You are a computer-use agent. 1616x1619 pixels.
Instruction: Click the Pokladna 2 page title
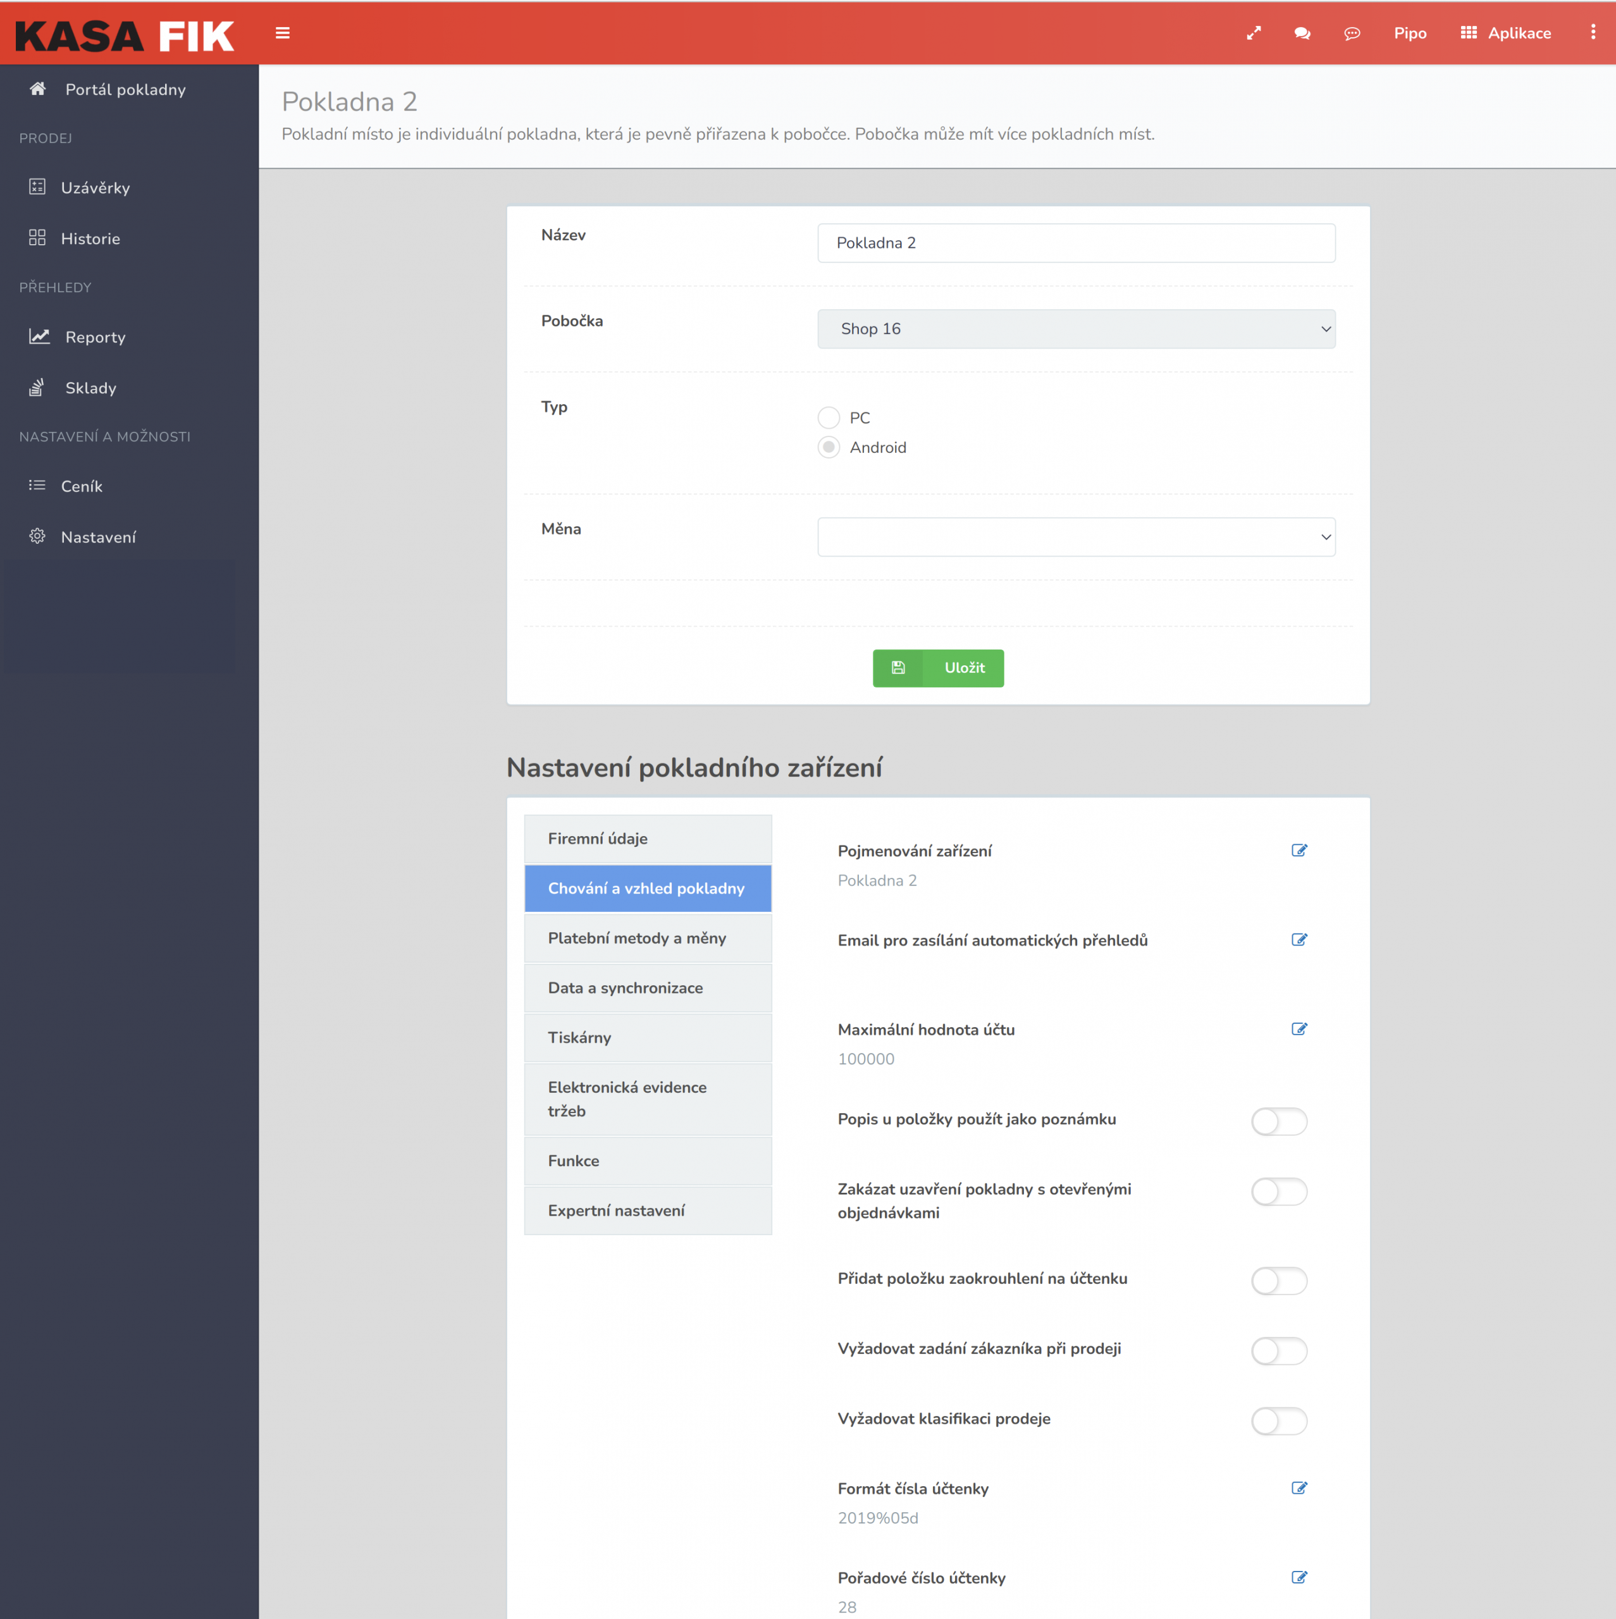pyautogui.click(x=350, y=101)
